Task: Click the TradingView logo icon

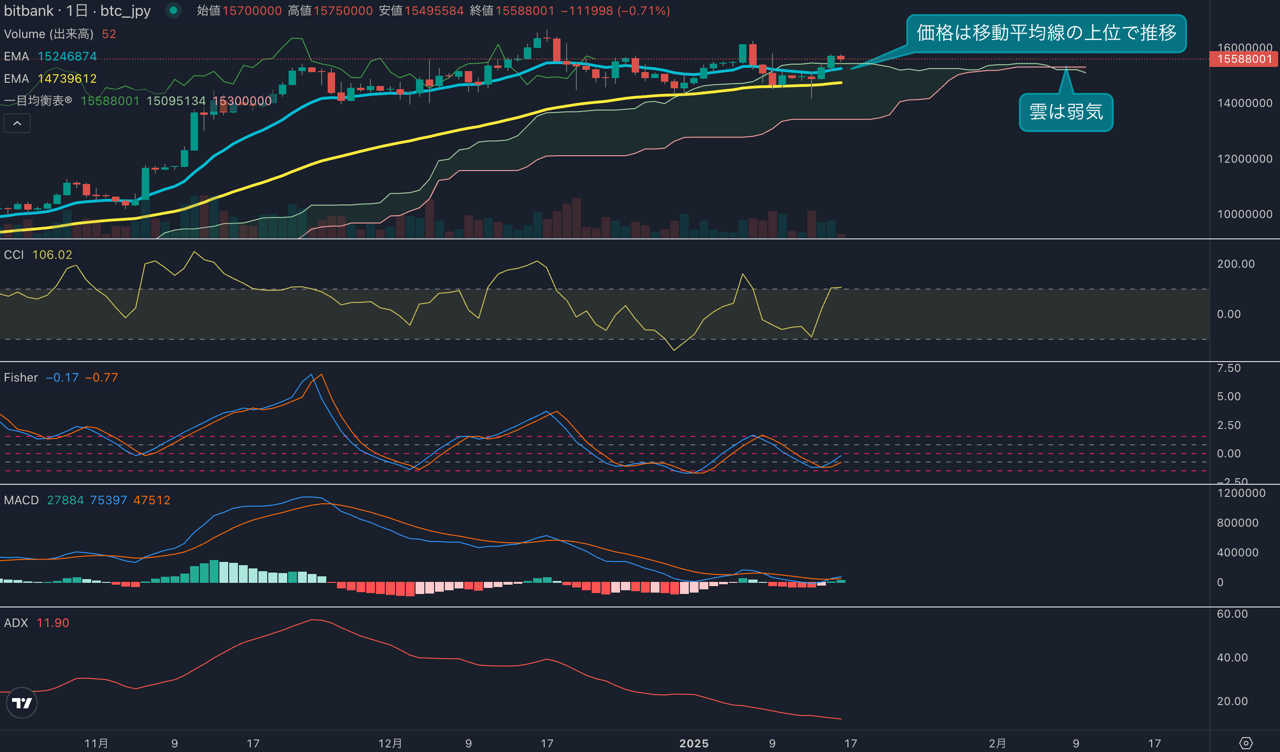Action: (x=21, y=703)
